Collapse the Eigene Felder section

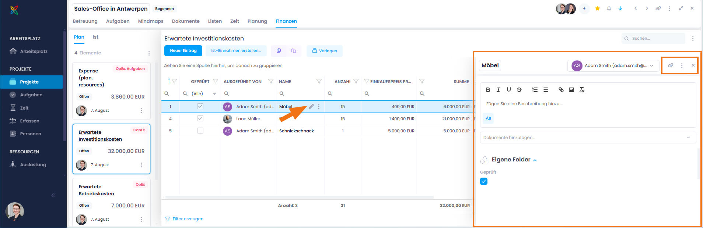pyautogui.click(x=535, y=160)
